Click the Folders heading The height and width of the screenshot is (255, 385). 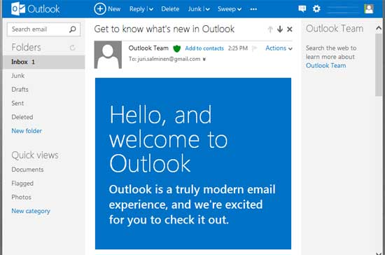pyautogui.click(x=26, y=47)
